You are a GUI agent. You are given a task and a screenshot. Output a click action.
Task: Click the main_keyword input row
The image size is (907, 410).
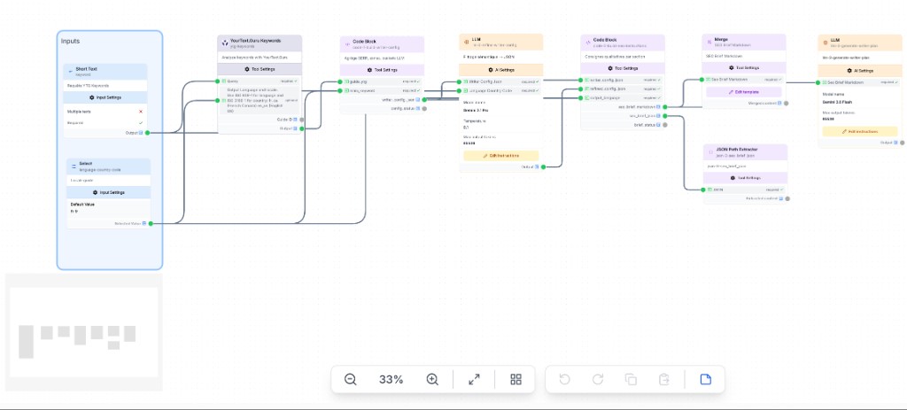click(x=382, y=91)
